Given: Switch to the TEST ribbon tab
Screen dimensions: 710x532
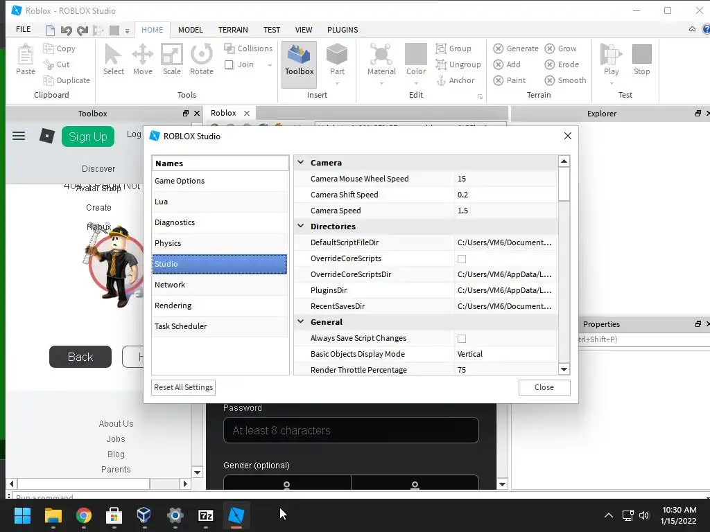Looking at the screenshot, I should point(272,30).
